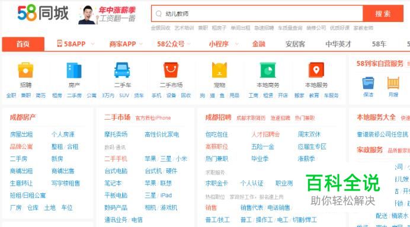Open the 笔记本 link
This screenshot has width=410, height=227.
[x=113, y=183]
